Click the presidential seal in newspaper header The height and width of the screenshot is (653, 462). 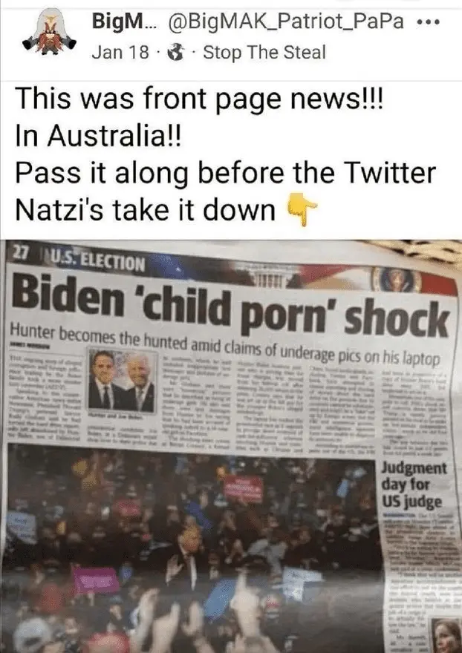point(396,280)
